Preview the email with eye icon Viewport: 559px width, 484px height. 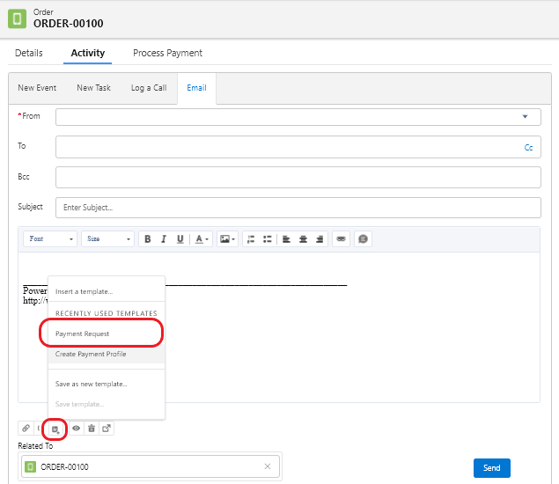click(76, 429)
